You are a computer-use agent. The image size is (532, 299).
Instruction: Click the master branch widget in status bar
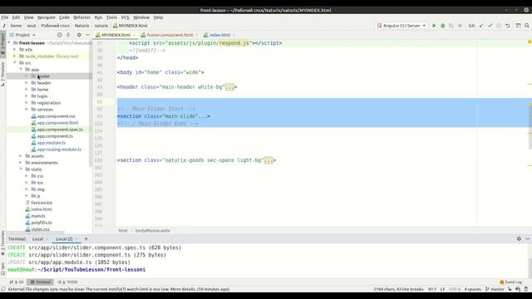[x=495, y=289]
